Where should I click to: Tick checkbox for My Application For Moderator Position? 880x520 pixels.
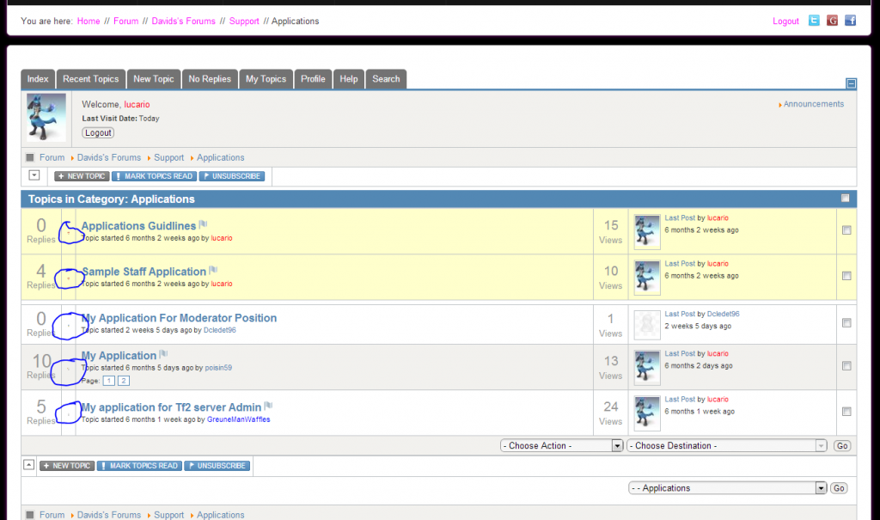[x=846, y=323]
